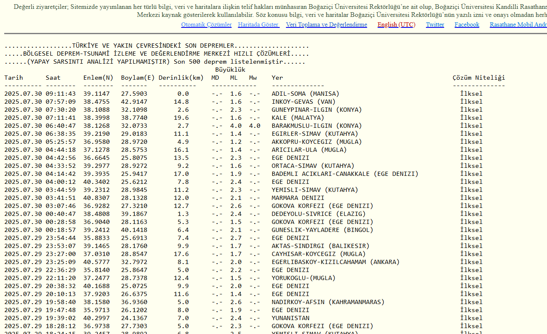Click latitude value 38.4755
Viewport: 547px width, 334px height.
[x=97, y=102]
